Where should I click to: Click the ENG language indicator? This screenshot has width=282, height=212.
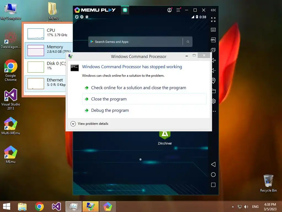(x=255, y=206)
